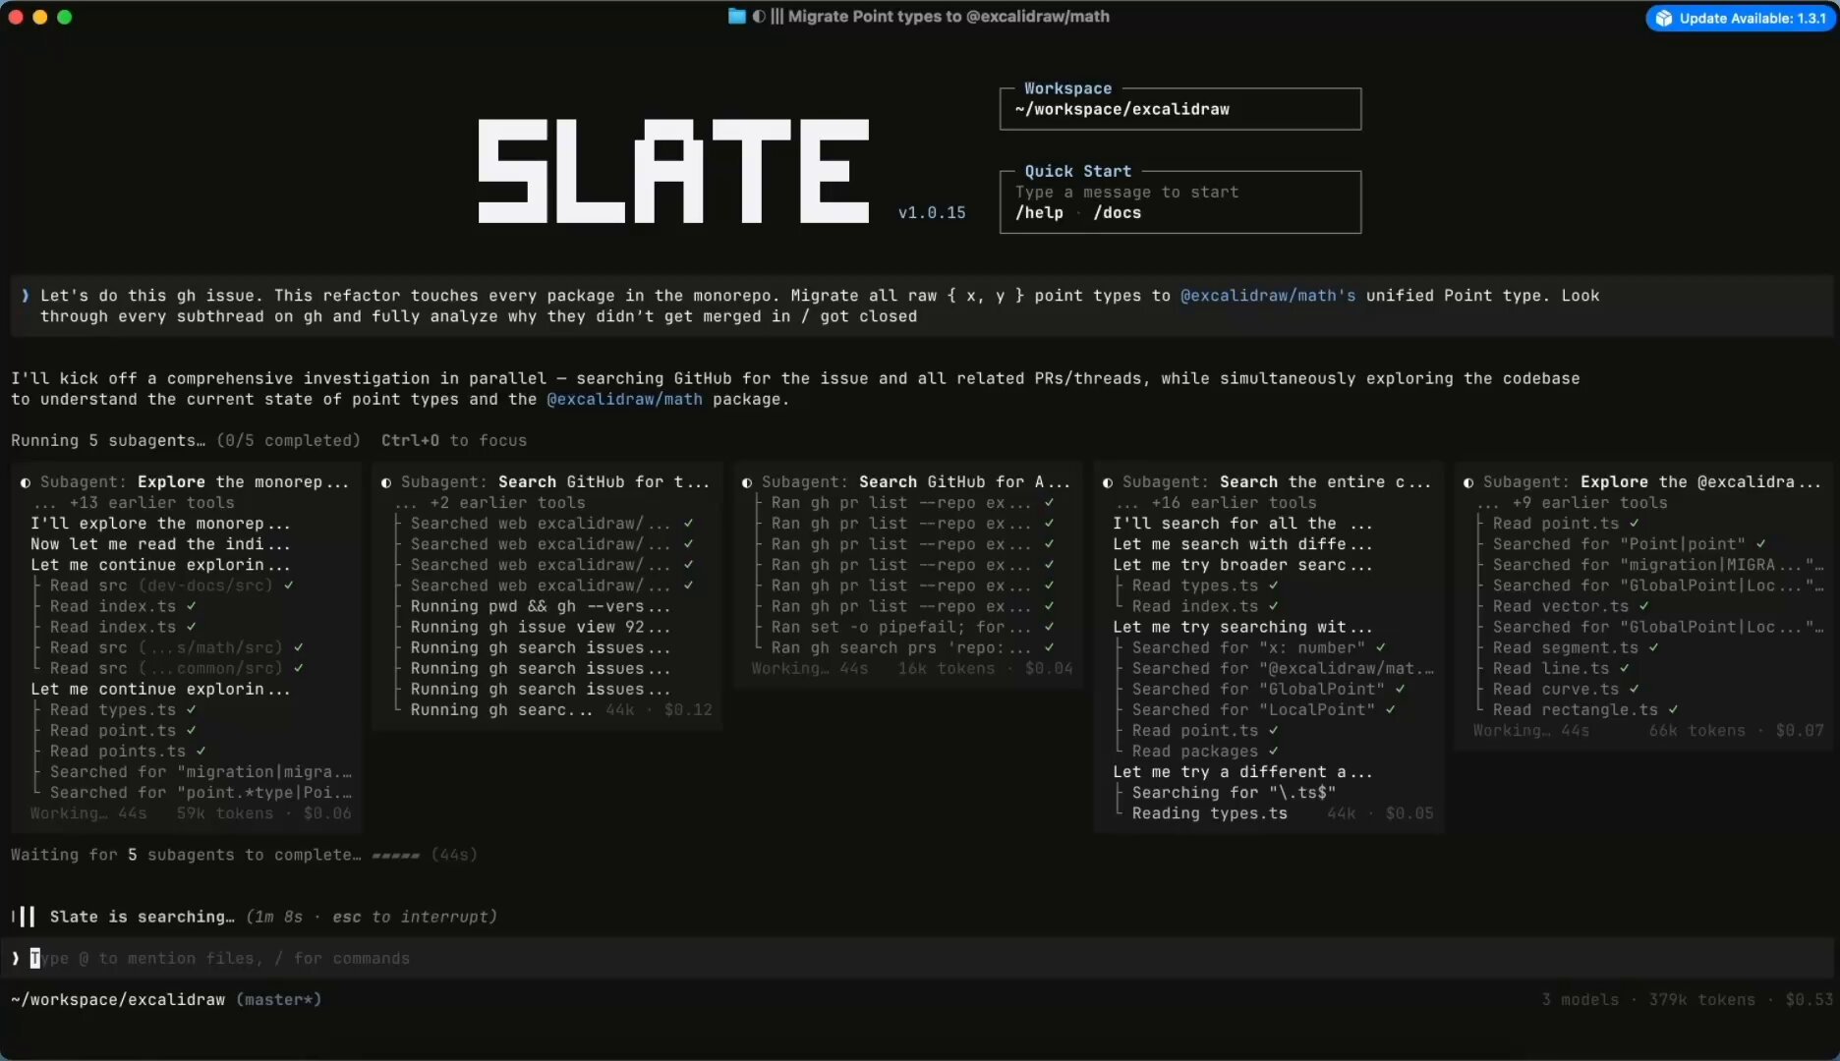Image resolution: width=1840 pixels, height=1061 pixels.
Task: Click the Slate searching spinner icon
Action: tap(24, 917)
